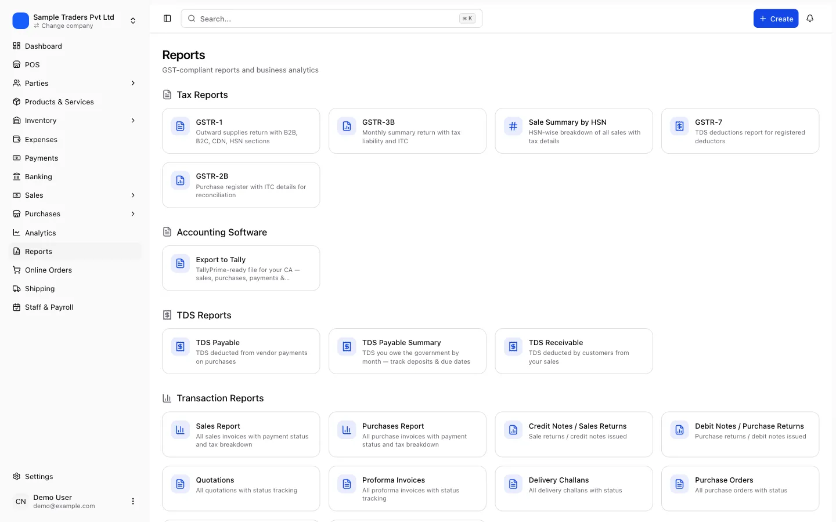Click the Delivery Challans icon
Image resolution: width=836 pixels, height=522 pixels.
513,484
